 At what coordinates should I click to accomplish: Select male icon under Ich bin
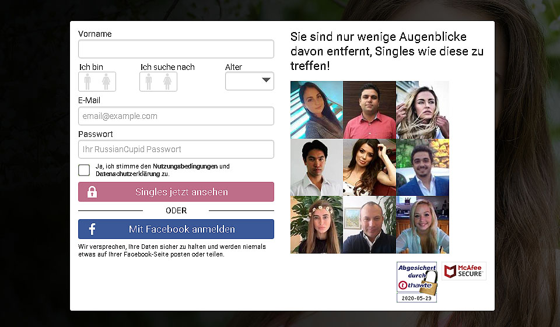[x=87, y=82]
